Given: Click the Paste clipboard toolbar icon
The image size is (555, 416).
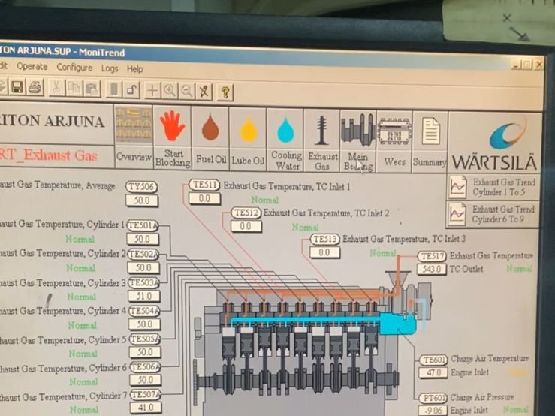Looking at the screenshot, I should [x=92, y=89].
